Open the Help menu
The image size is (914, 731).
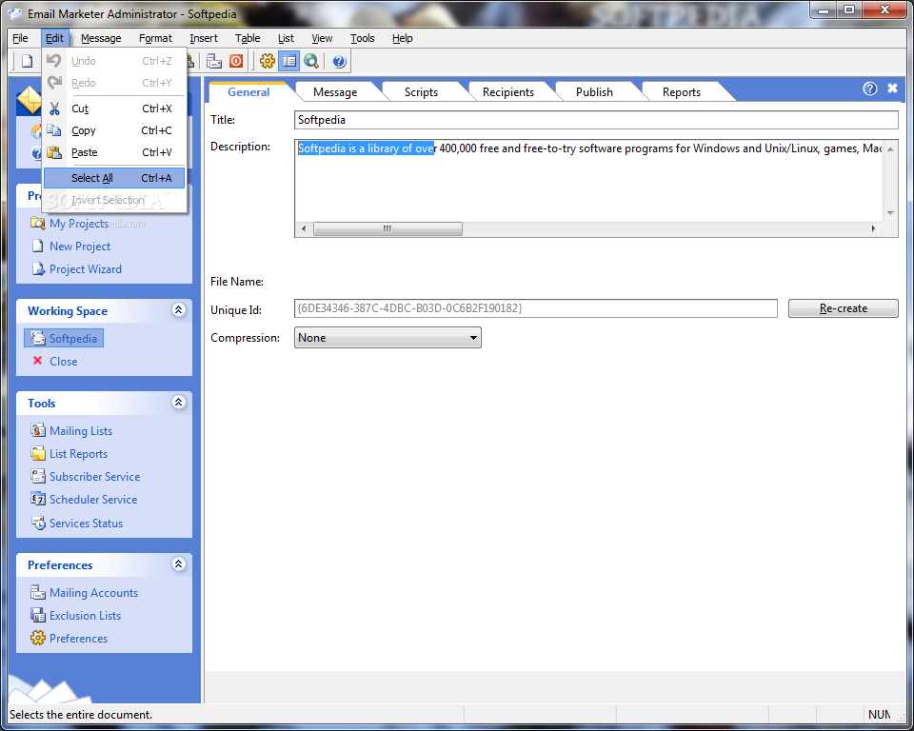(402, 38)
